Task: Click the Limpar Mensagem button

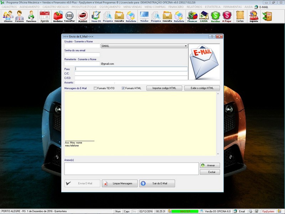Action: click(x=120, y=183)
